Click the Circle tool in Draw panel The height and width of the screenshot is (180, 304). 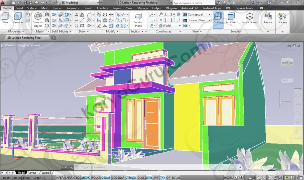click(x=89, y=20)
